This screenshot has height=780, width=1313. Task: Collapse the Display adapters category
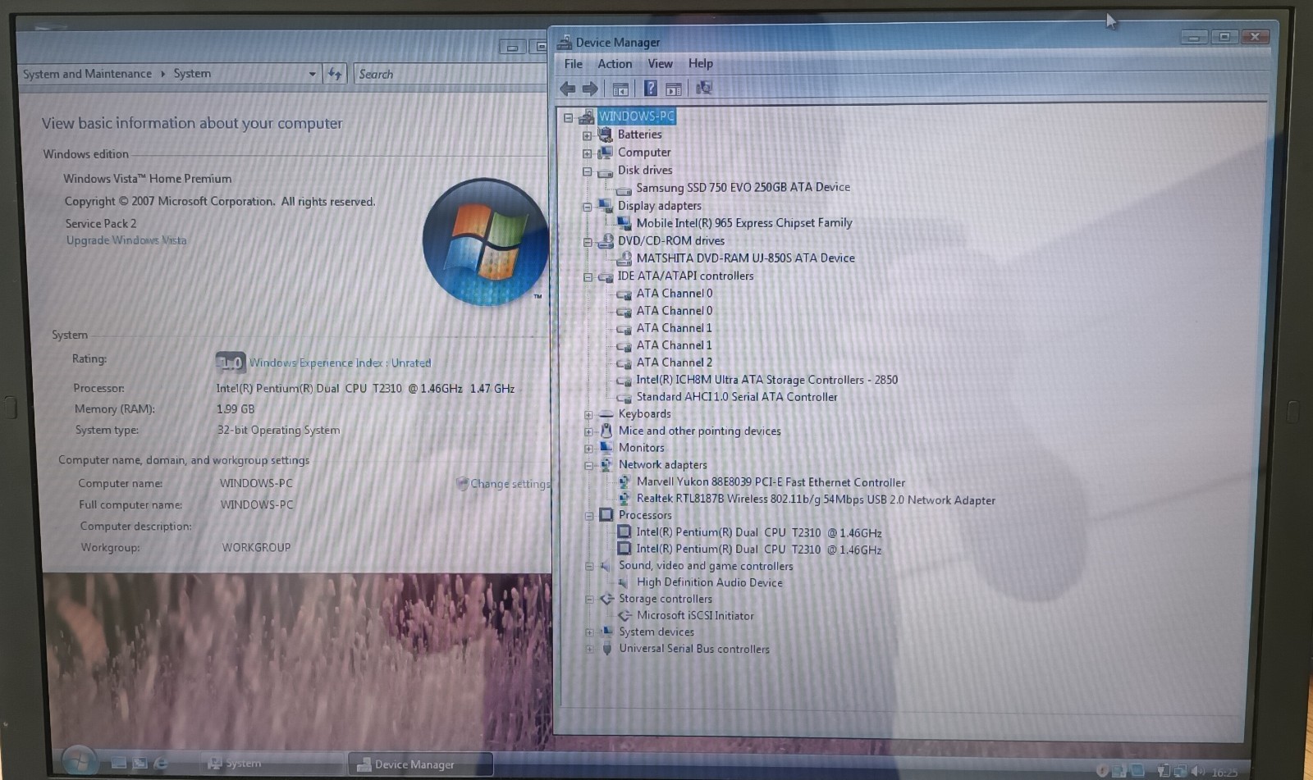[587, 207]
